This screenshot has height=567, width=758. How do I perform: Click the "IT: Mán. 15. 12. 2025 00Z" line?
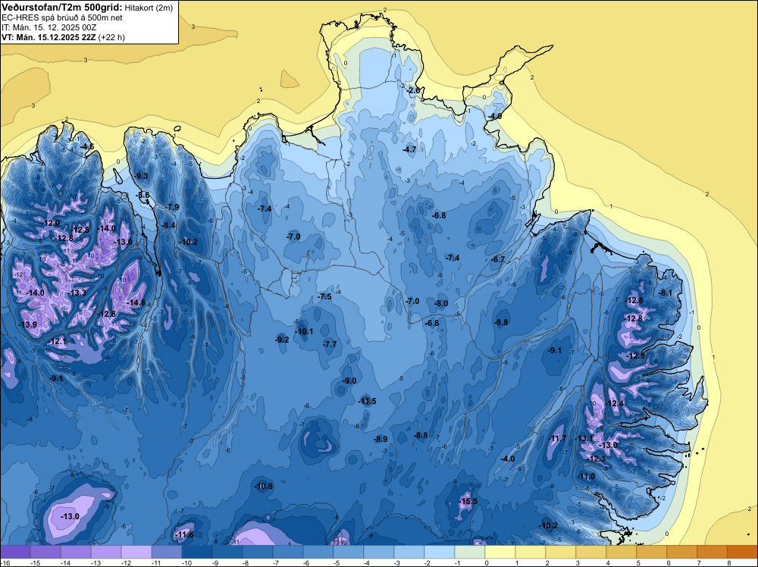pos(49,27)
